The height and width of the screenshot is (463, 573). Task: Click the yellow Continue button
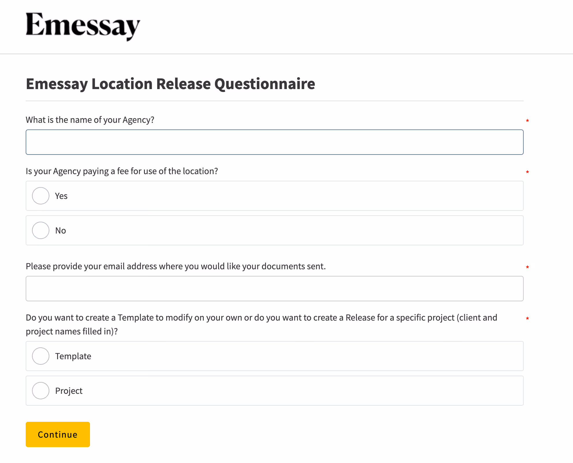tap(58, 434)
